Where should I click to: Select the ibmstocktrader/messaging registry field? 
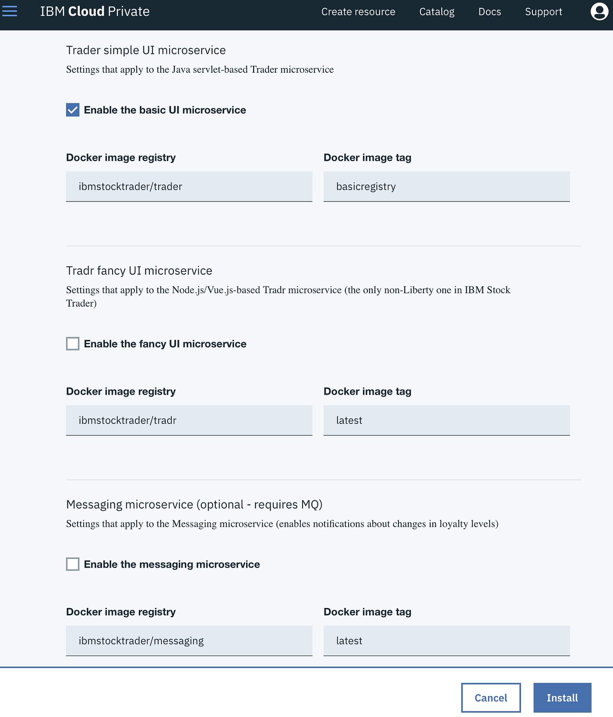(189, 641)
